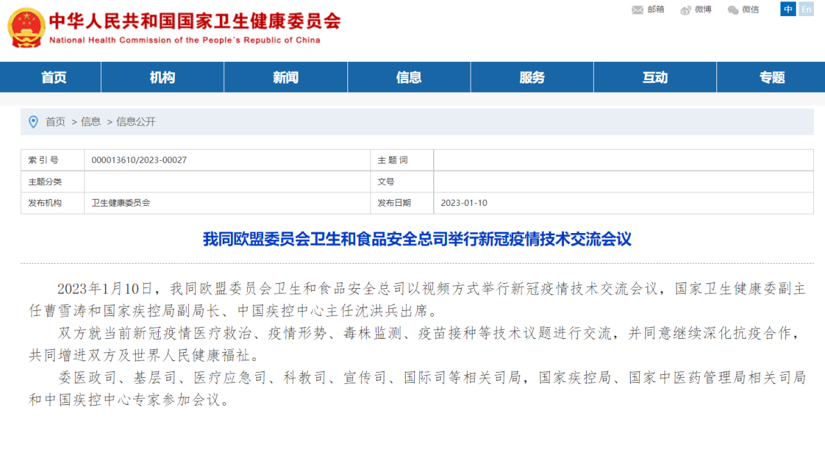Click the 首页 breadcrumb link

click(56, 122)
